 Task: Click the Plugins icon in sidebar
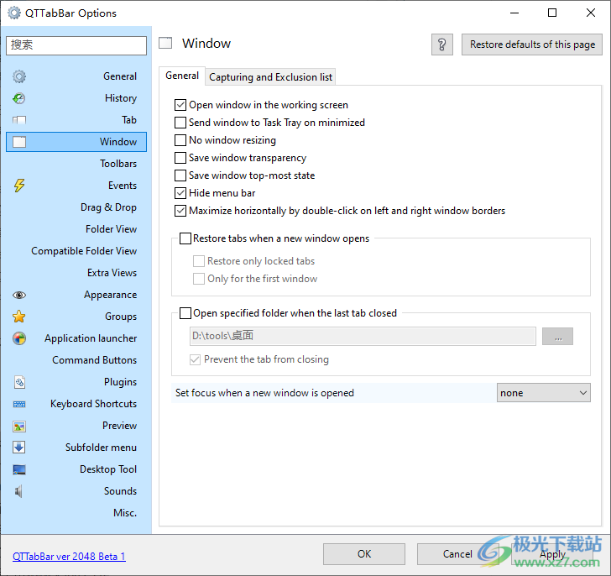coord(19,382)
